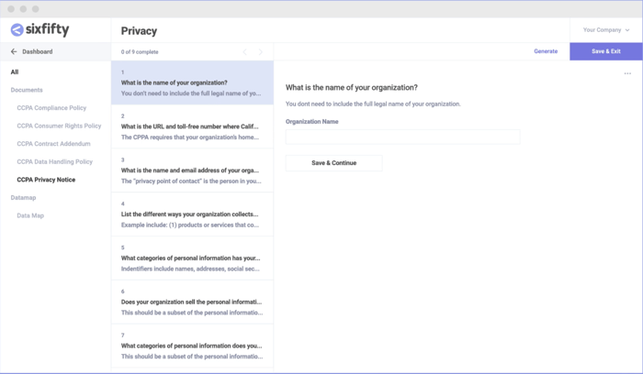The width and height of the screenshot is (643, 374).
Task: Select the Datamap section heading
Action: tap(23, 198)
